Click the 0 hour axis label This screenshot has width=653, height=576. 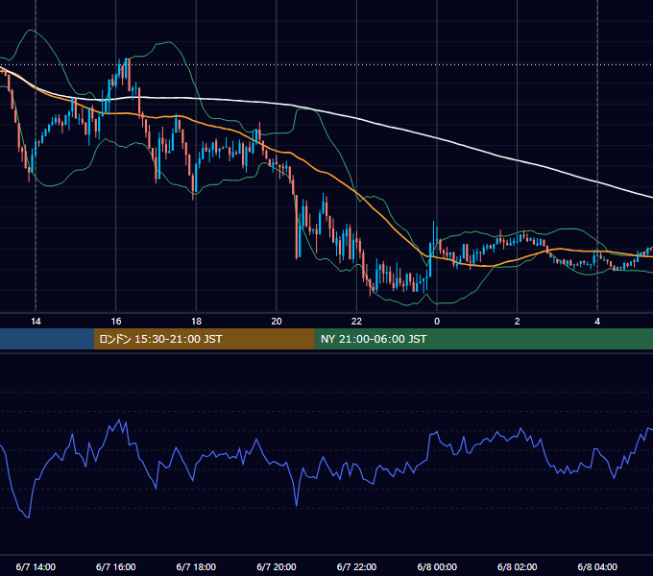(437, 322)
